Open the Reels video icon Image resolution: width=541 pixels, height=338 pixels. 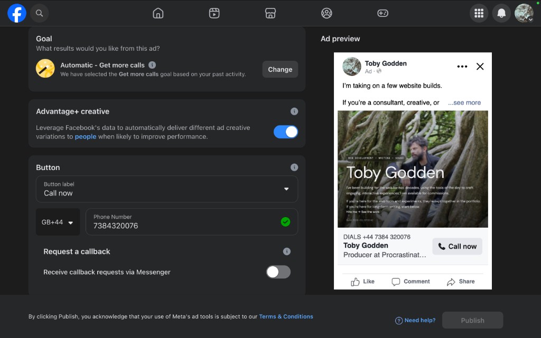214,13
